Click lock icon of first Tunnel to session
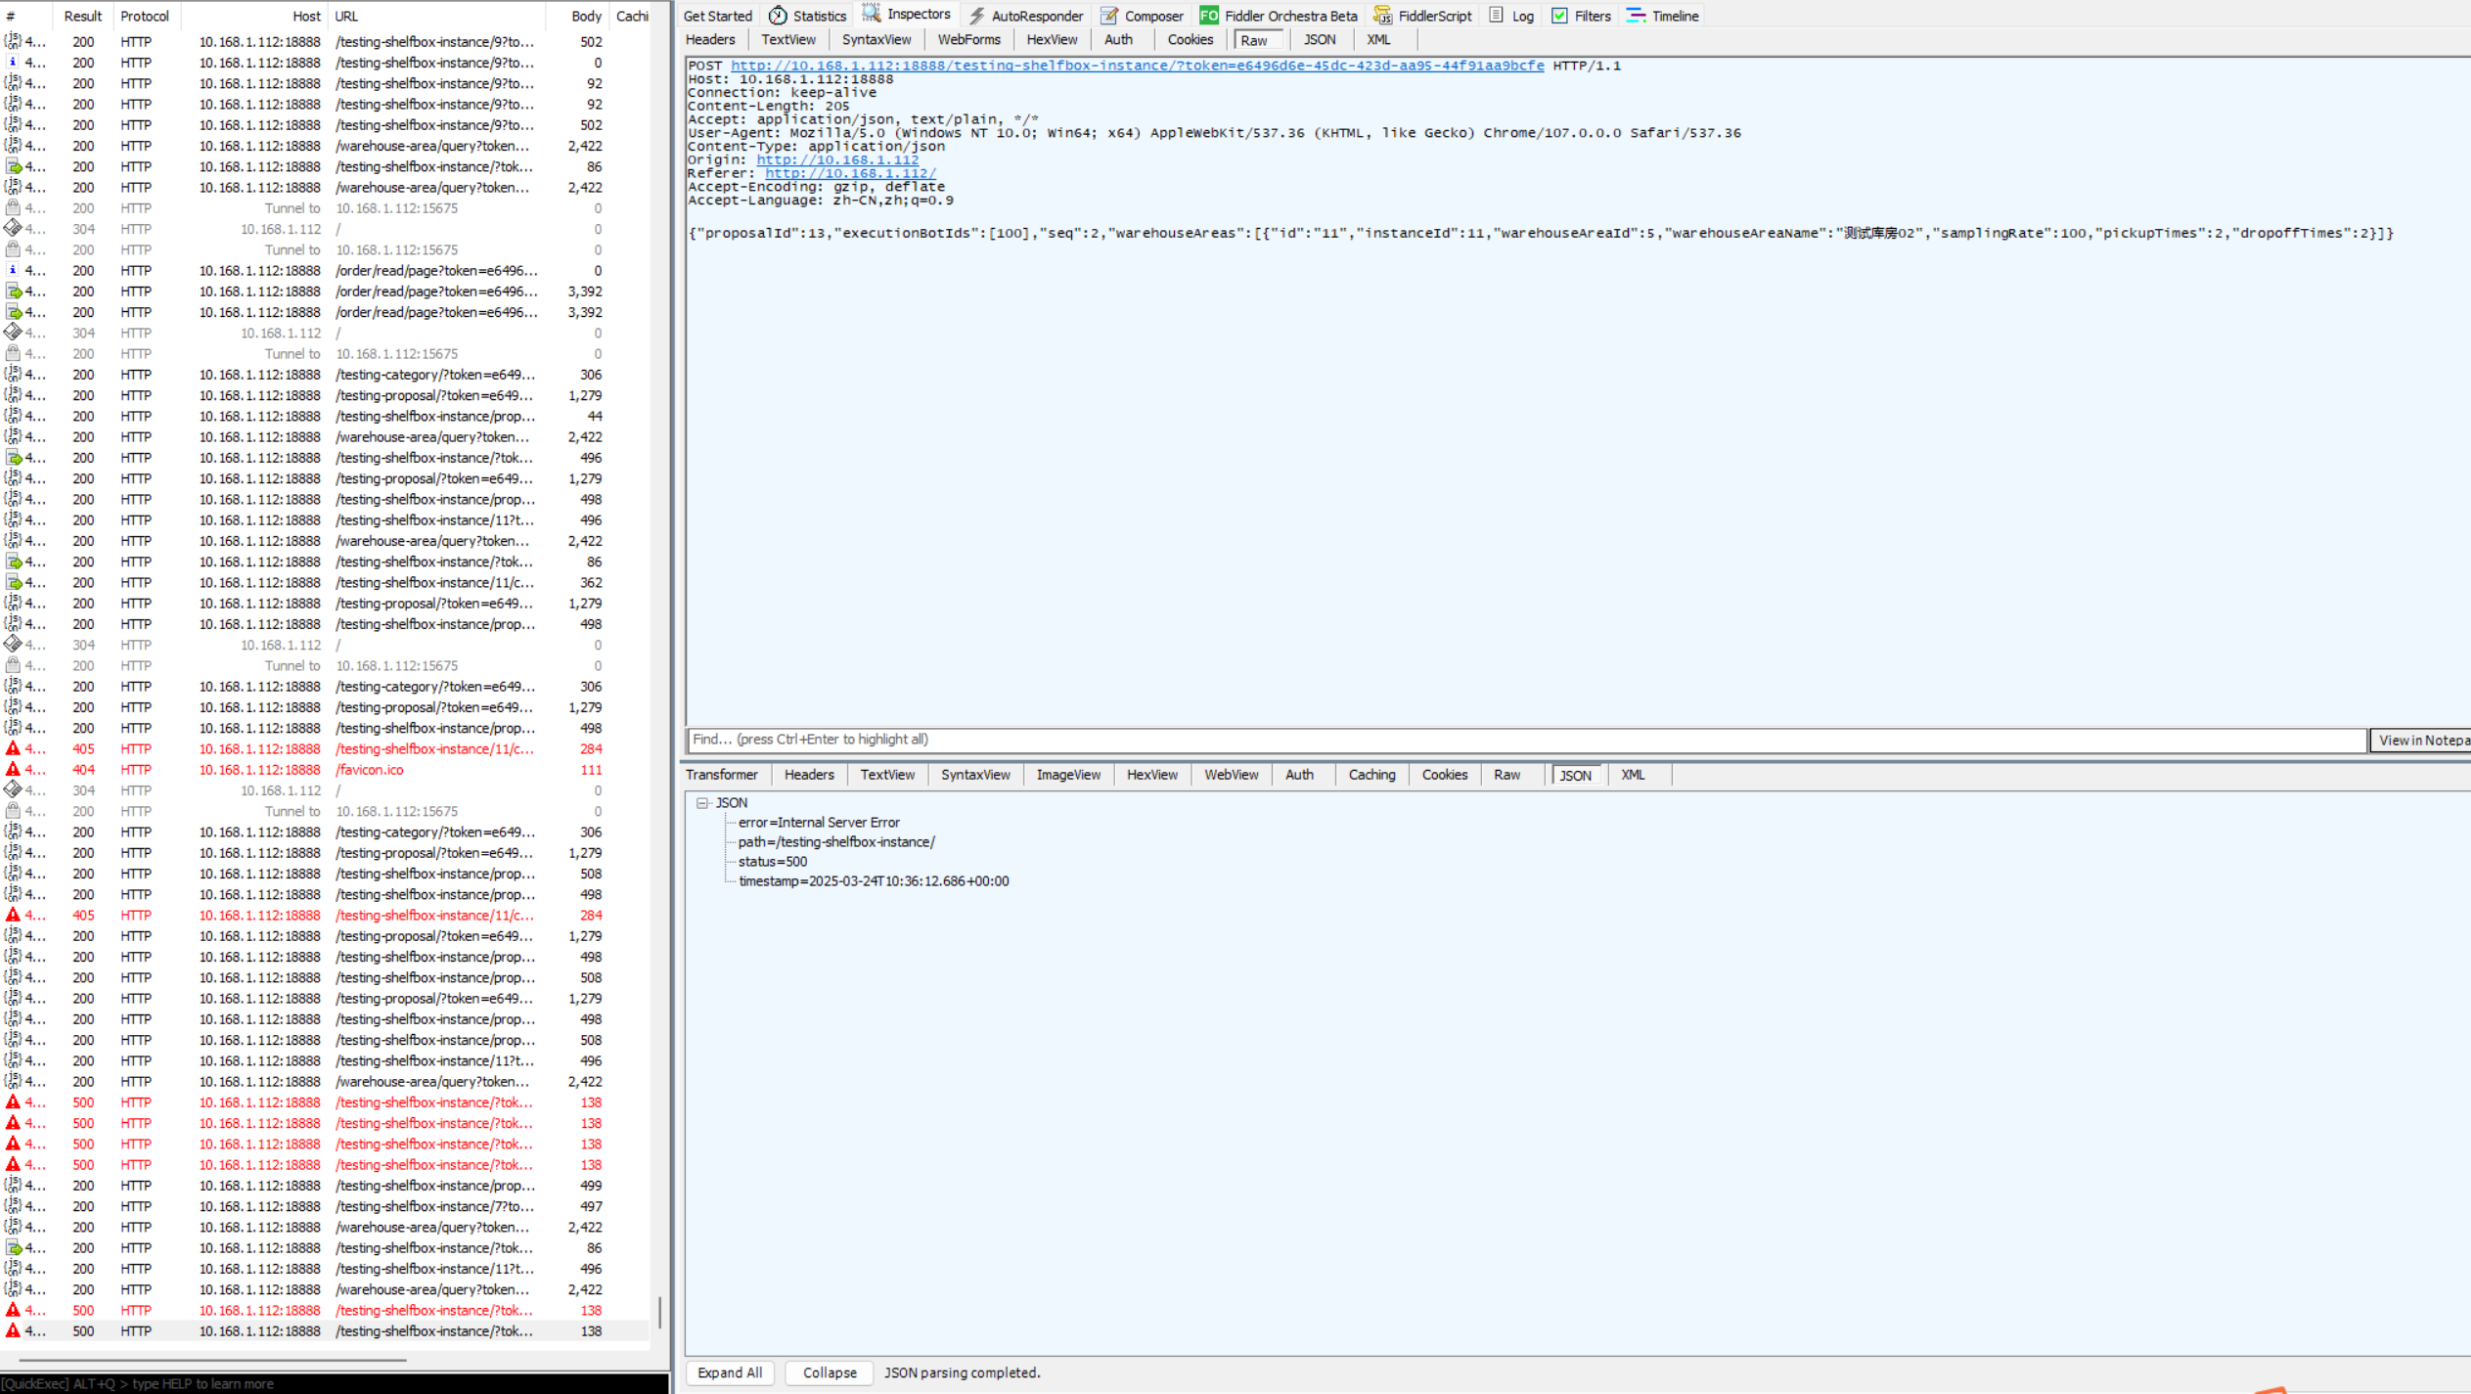The image size is (2471, 1394). 13,208
